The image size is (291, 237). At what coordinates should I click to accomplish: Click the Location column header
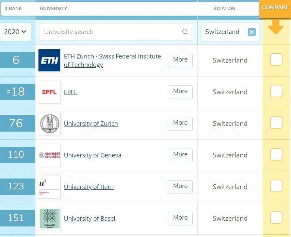point(224,9)
